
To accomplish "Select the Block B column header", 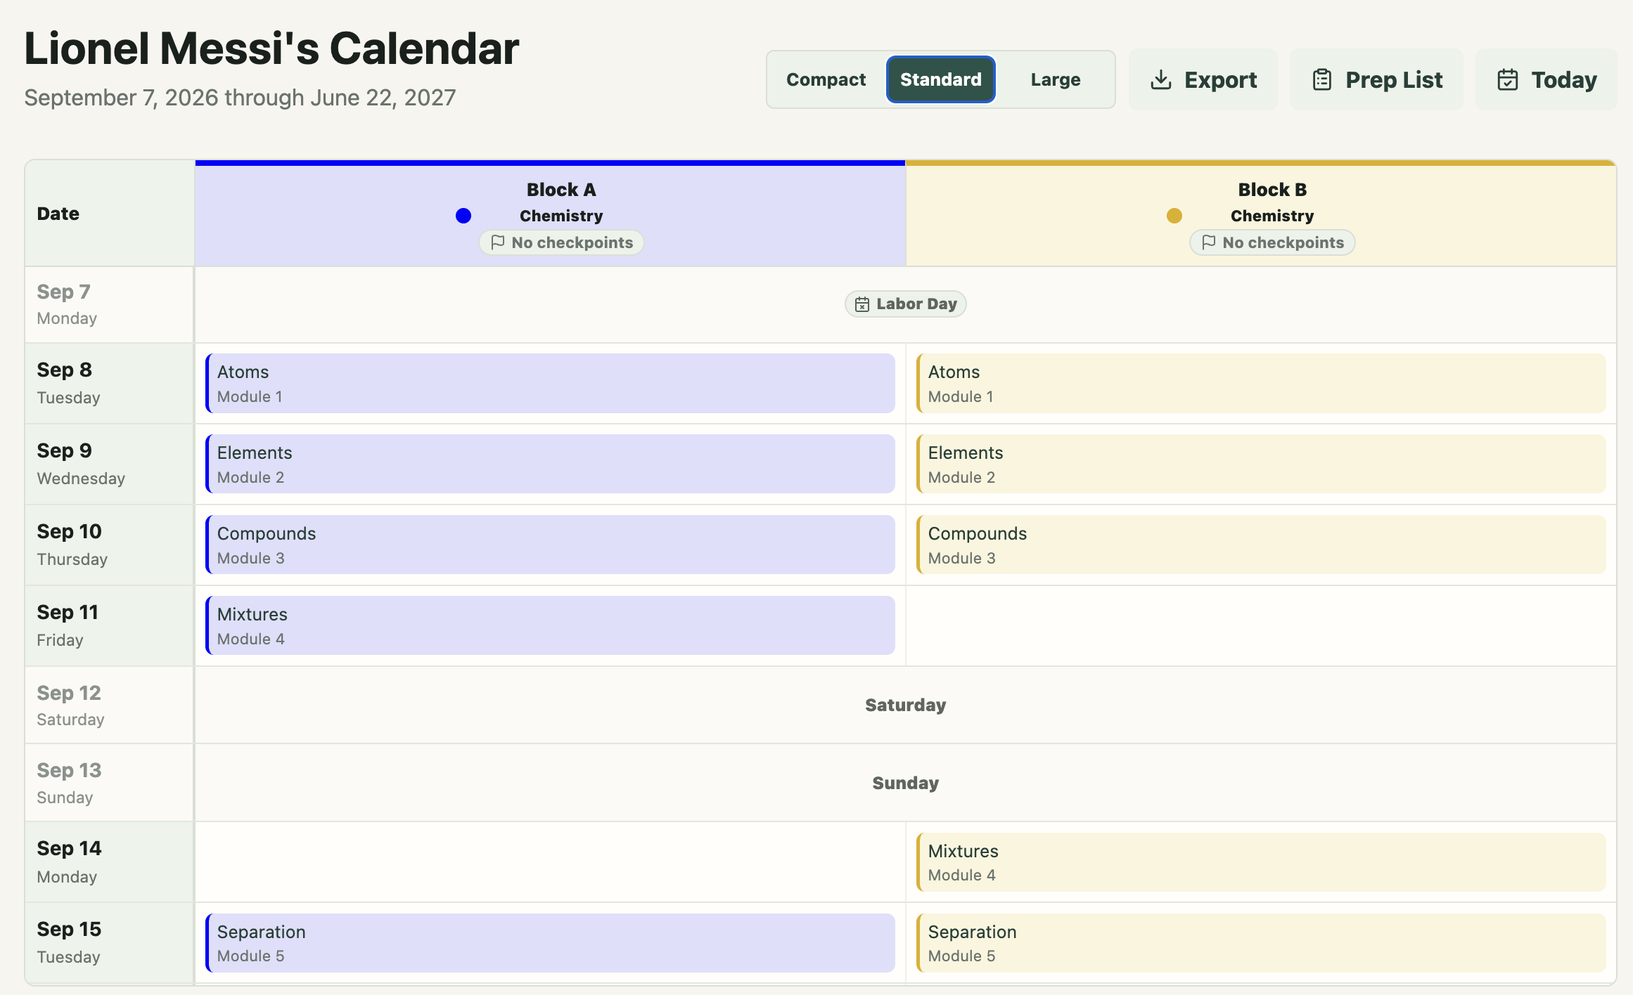I will coord(1262,214).
